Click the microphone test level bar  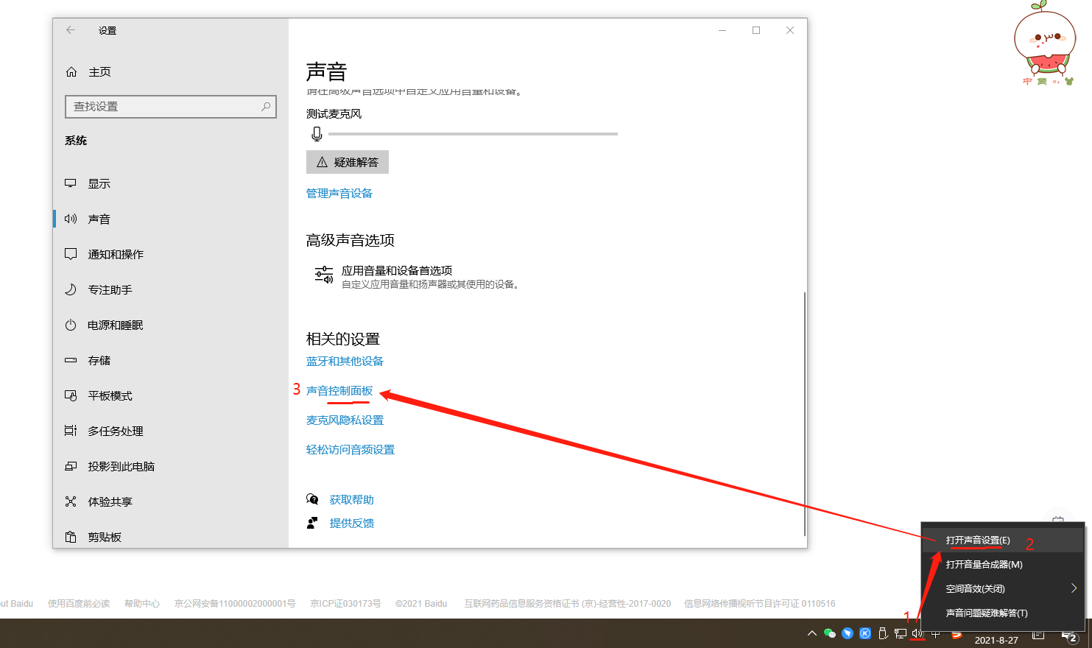[473, 134]
